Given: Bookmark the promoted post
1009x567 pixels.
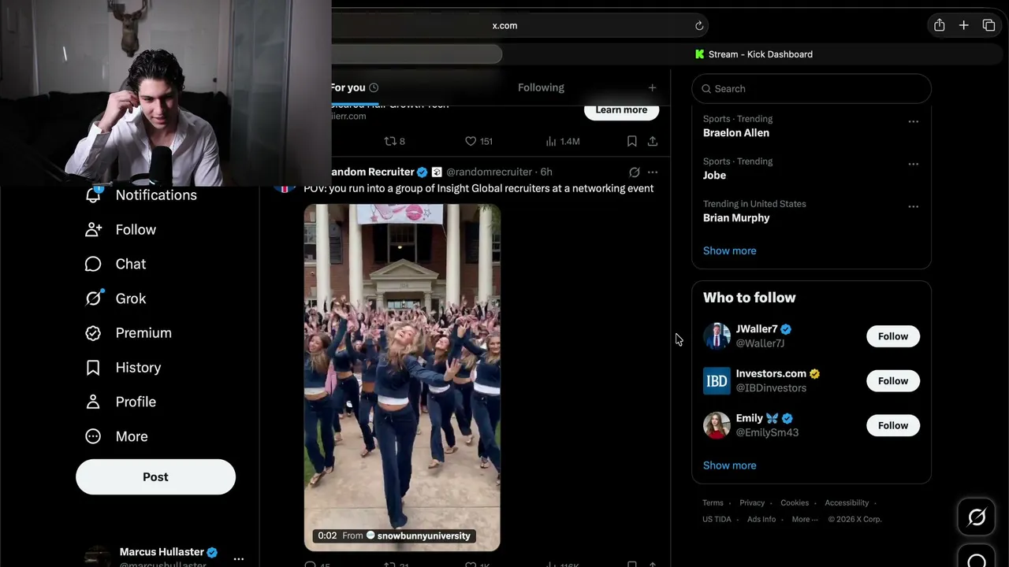Looking at the screenshot, I should pyautogui.click(x=631, y=141).
